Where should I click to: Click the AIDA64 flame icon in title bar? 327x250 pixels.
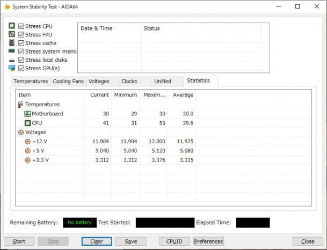point(7,6)
